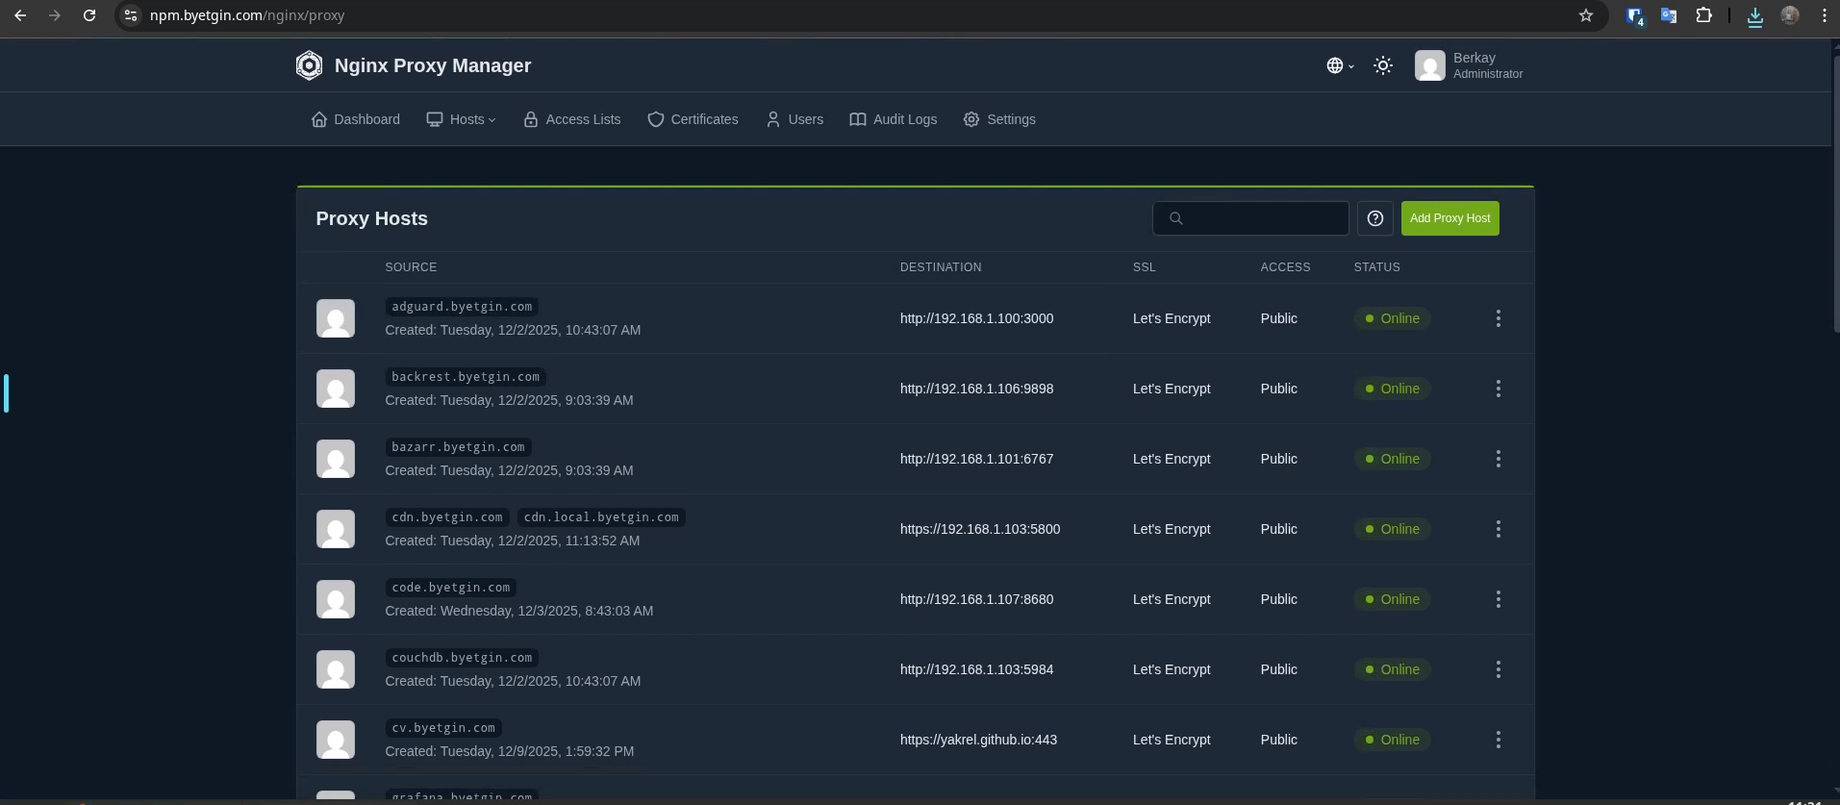Image resolution: width=1840 pixels, height=805 pixels.
Task: Click the Add Proxy Host button
Action: (x=1449, y=218)
